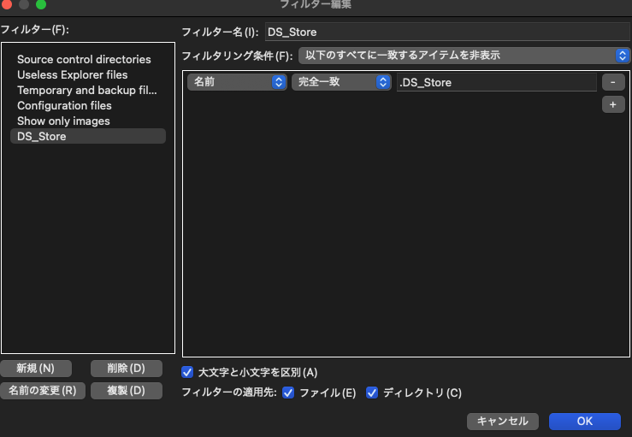Select Useless Explorer files filter
The height and width of the screenshot is (437, 632).
[72, 74]
